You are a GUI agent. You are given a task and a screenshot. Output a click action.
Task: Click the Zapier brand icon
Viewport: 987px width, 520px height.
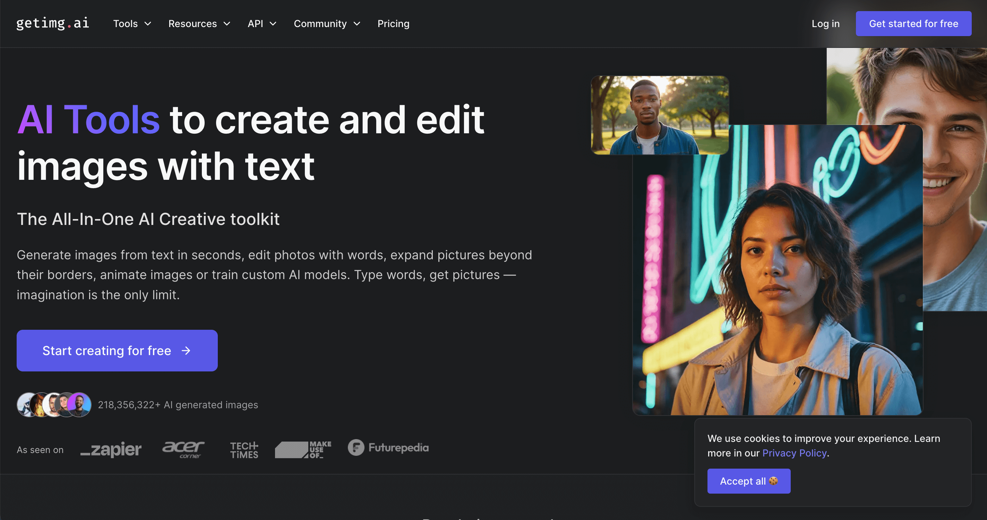click(x=111, y=449)
